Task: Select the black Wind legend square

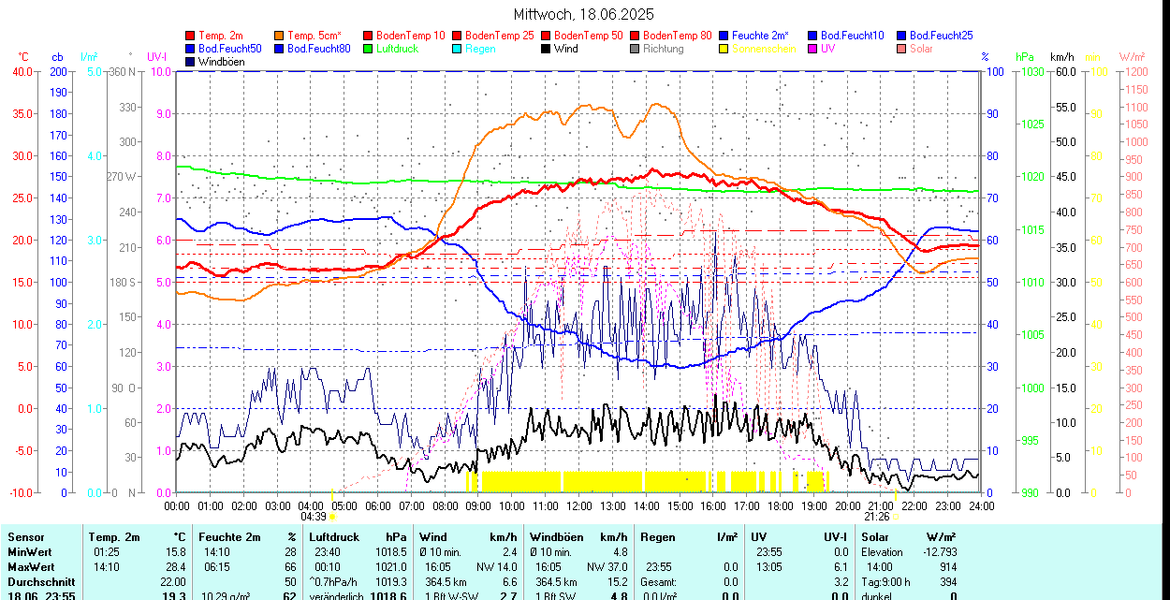Action: point(547,49)
